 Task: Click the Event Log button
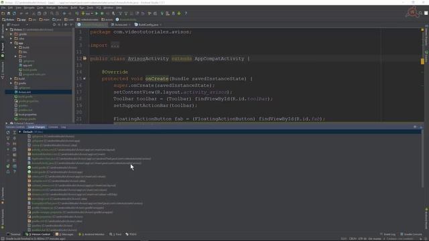(x=387, y=234)
